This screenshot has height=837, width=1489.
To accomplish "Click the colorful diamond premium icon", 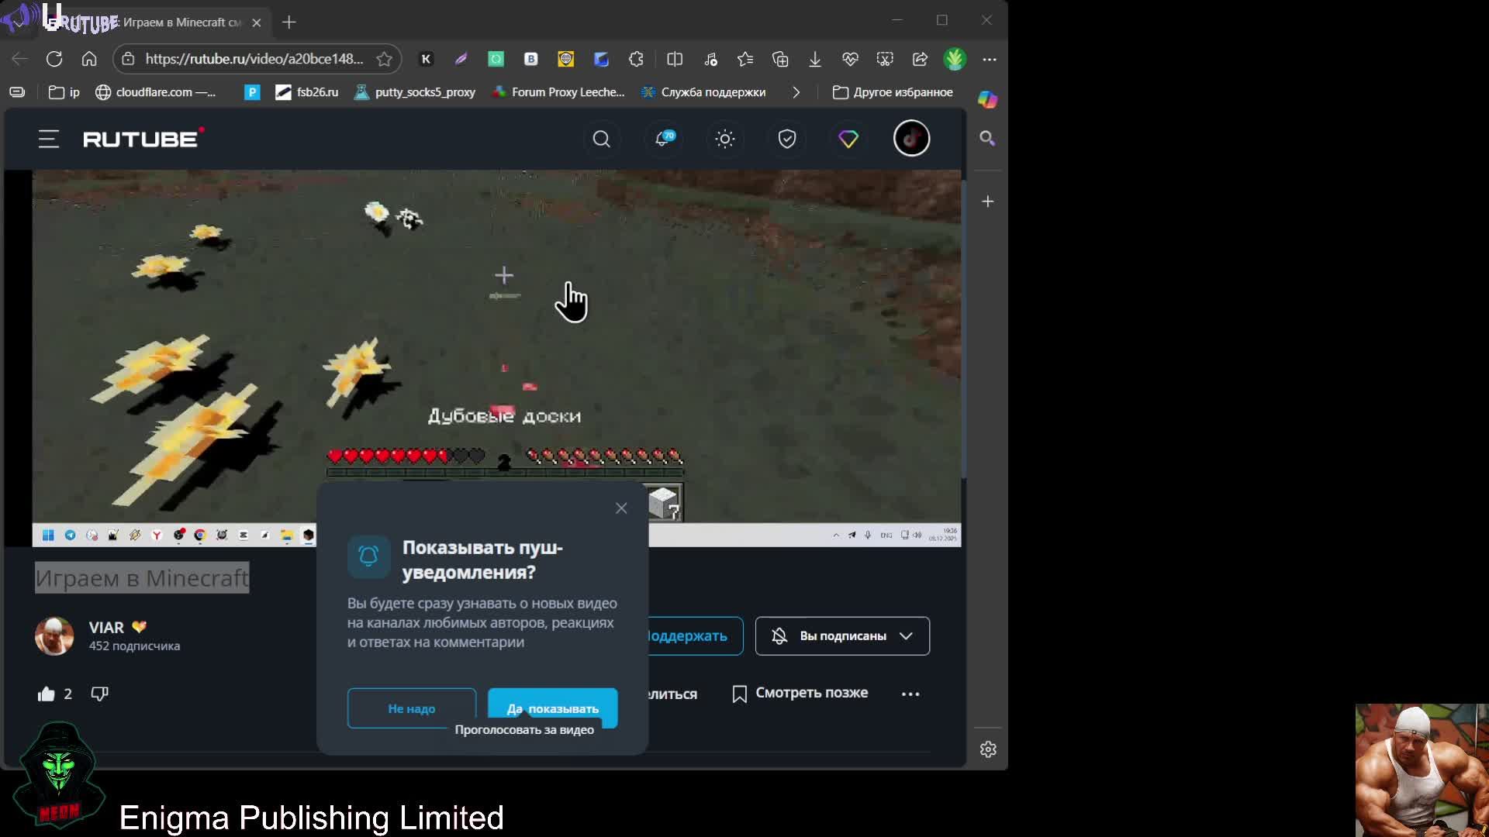I will [848, 139].
